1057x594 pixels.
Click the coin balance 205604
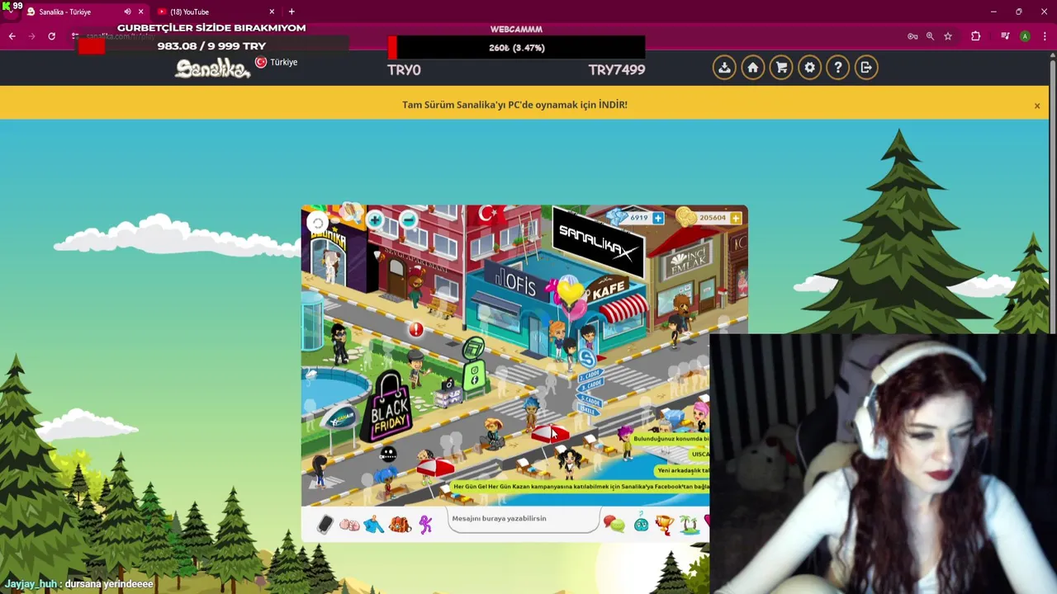pyautogui.click(x=712, y=218)
